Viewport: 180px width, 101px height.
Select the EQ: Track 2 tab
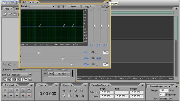coord(29,2)
